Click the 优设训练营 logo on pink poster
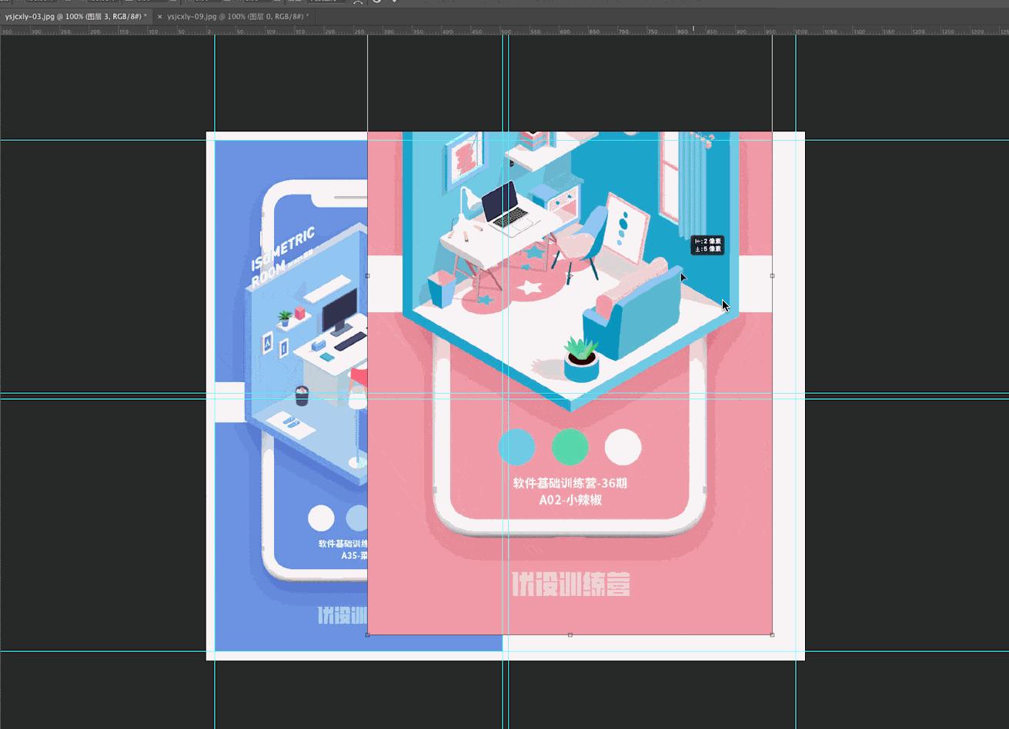The height and width of the screenshot is (729, 1009). (570, 584)
